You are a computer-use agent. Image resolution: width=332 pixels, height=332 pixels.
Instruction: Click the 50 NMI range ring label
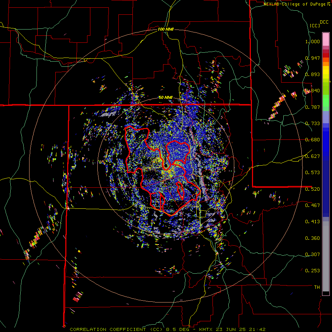[x=166, y=98]
